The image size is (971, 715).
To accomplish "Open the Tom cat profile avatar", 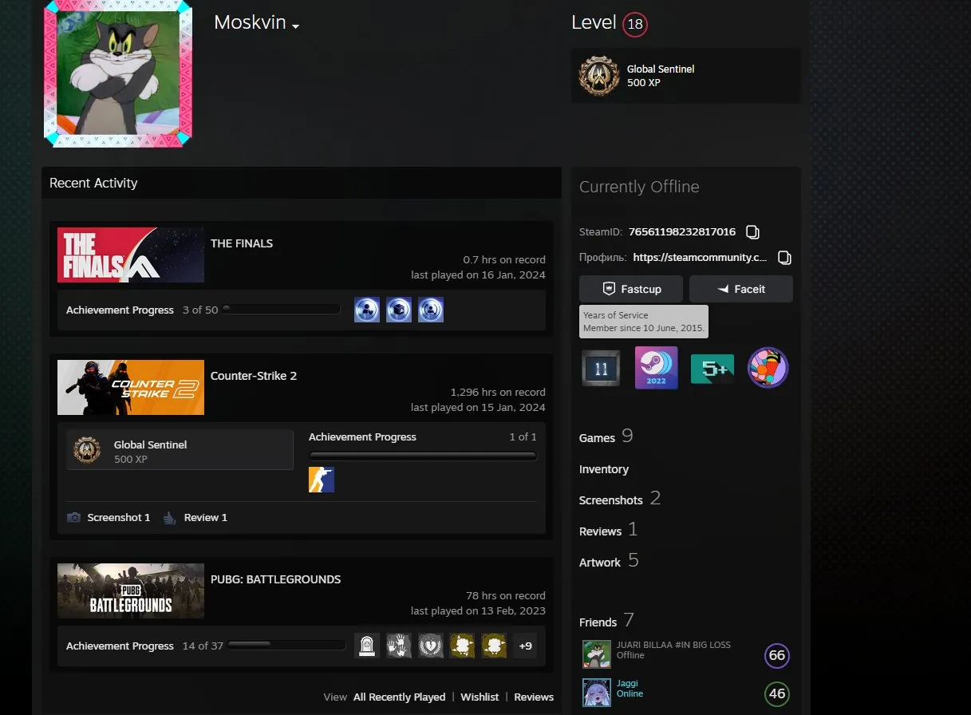I will (118, 73).
